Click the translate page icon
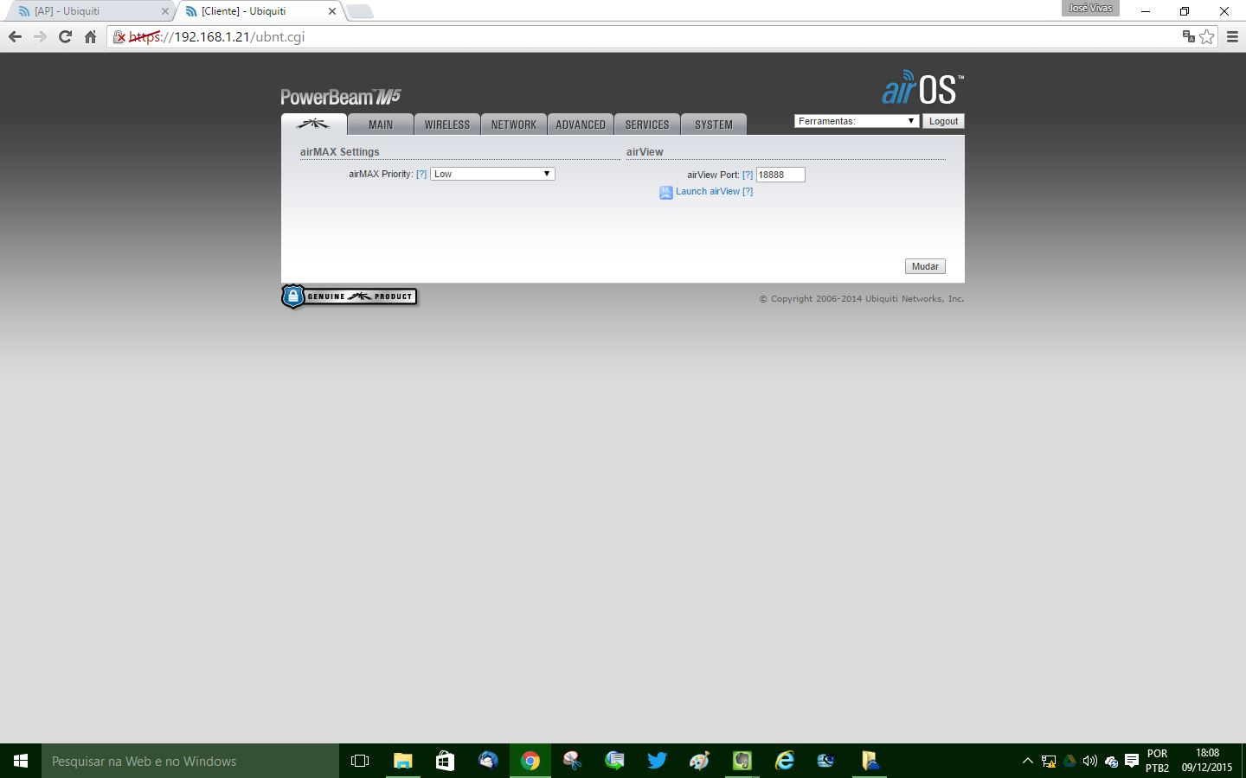 (x=1189, y=37)
